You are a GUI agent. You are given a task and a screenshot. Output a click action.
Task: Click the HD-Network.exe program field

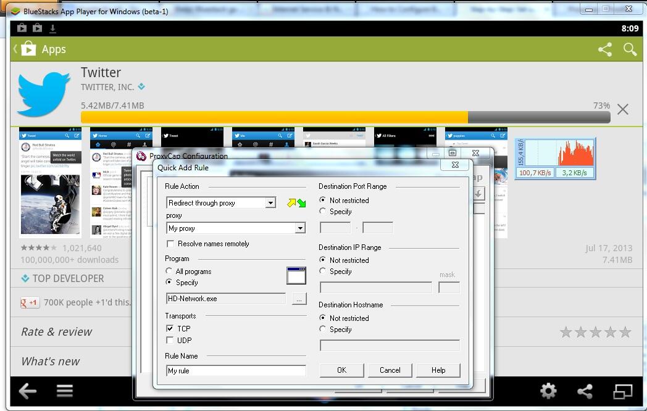(226, 298)
